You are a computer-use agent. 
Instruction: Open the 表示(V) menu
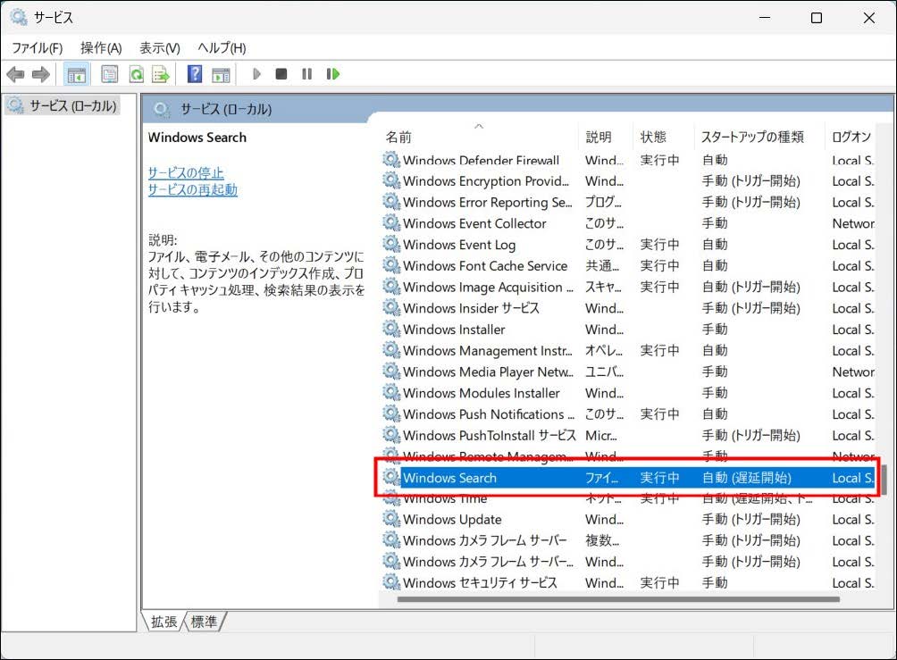tap(160, 48)
